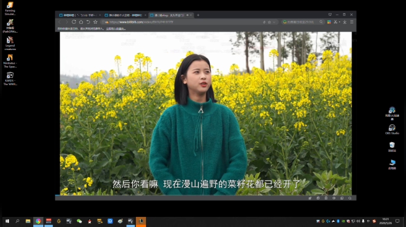Click the video playback area
Screen dimensions: 406x227
coord(206,114)
